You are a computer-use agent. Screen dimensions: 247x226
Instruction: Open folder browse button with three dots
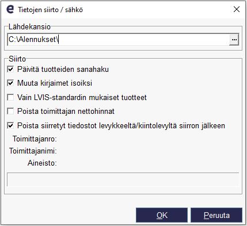pos(234,40)
